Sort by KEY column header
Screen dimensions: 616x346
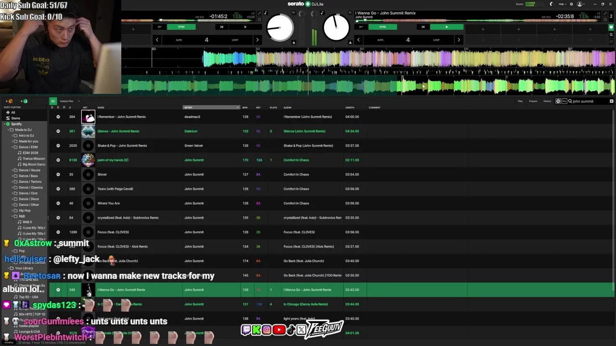pyautogui.click(x=258, y=108)
